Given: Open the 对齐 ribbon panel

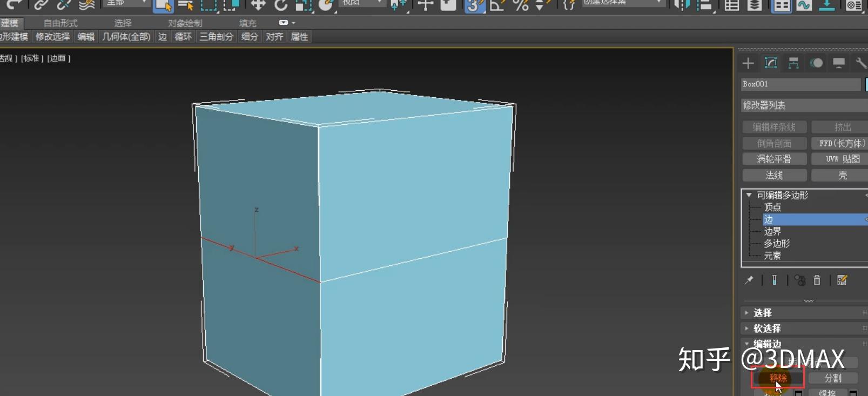Looking at the screenshot, I should (x=274, y=37).
